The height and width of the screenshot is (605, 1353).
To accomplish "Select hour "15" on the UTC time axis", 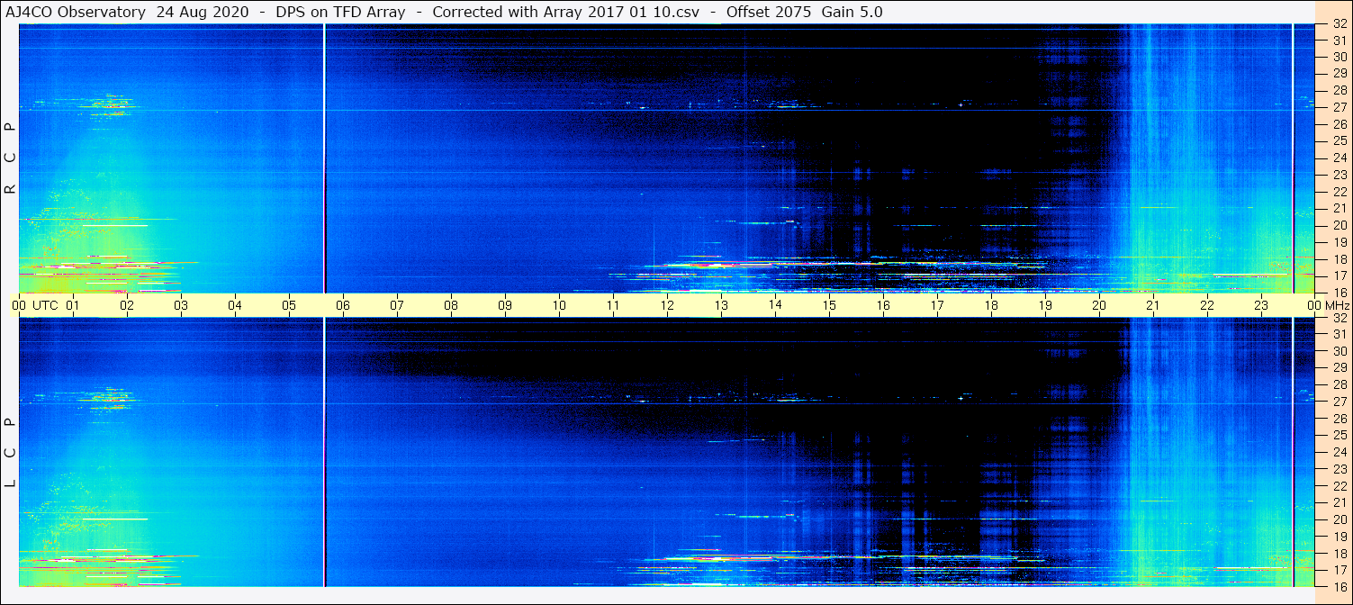I will point(829,305).
